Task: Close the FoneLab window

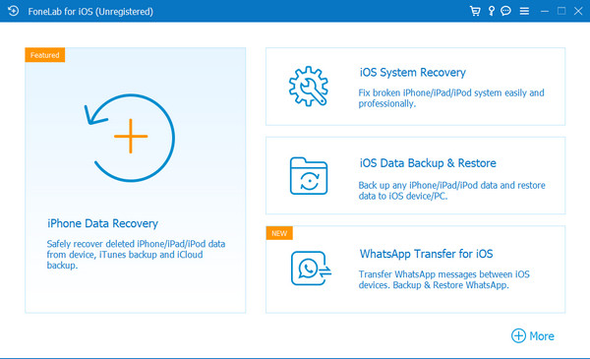Action: click(x=578, y=11)
